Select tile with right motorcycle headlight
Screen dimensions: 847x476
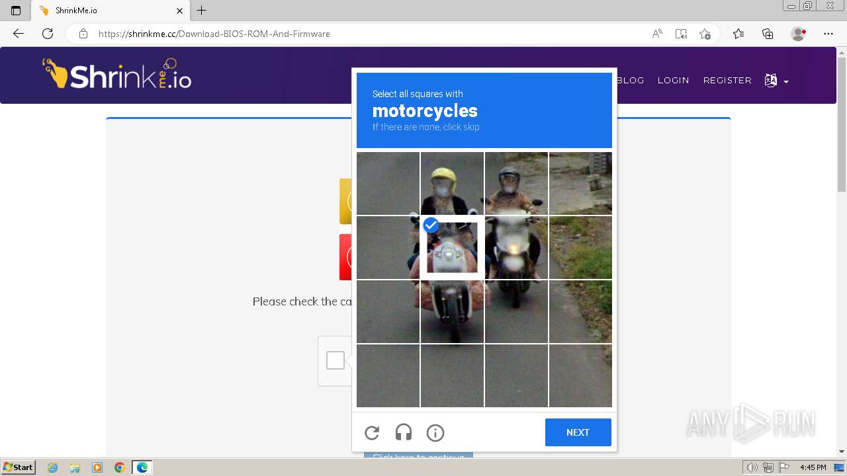coord(516,247)
